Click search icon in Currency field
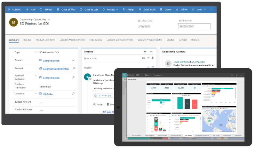This screenshot has width=254, height=148. 73,94
